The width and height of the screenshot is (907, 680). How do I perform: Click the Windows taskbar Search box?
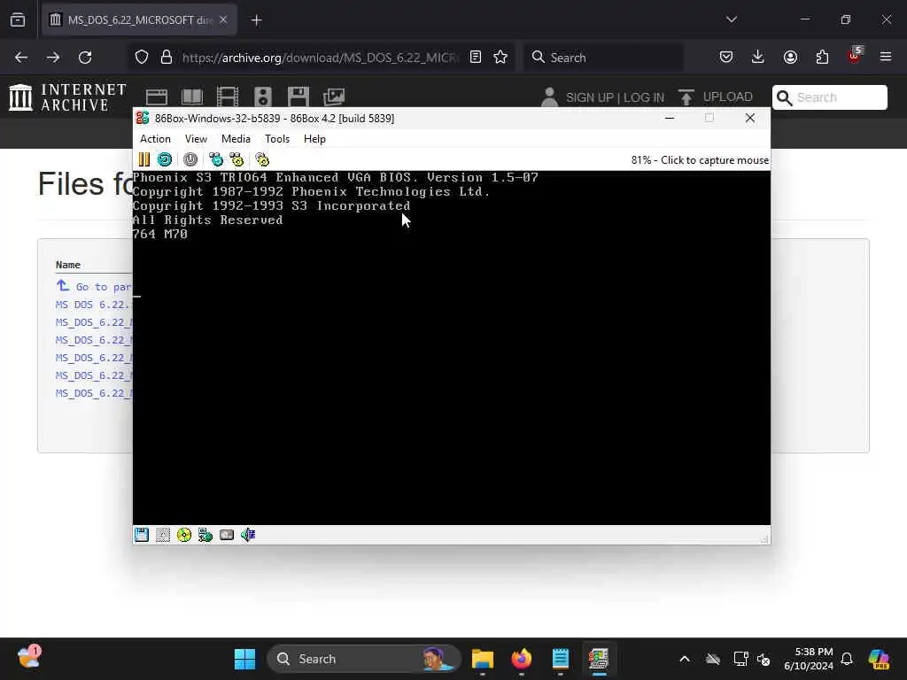pos(364,659)
